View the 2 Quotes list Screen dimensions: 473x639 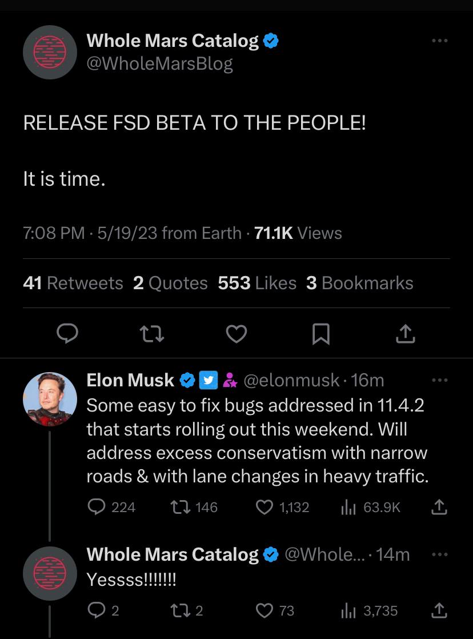click(x=170, y=283)
